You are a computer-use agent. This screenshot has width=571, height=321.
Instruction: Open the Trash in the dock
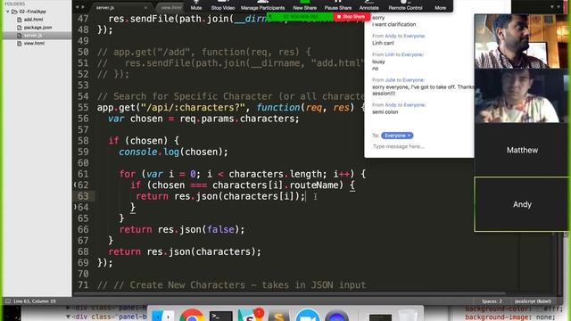408,315
